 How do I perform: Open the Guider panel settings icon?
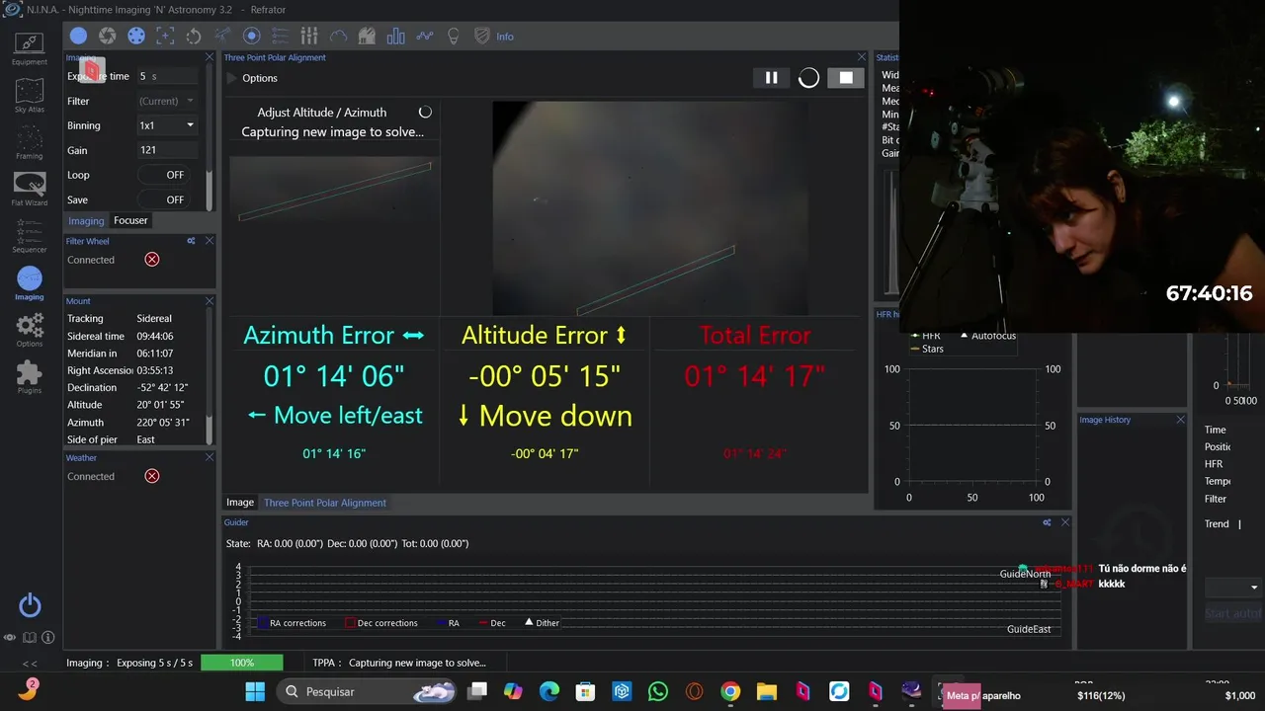click(x=1047, y=522)
